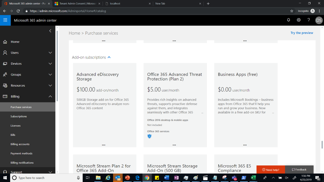Click the Windows Start button
The height and width of the screenshot is (182, 324).
click(x=5, y=178)
